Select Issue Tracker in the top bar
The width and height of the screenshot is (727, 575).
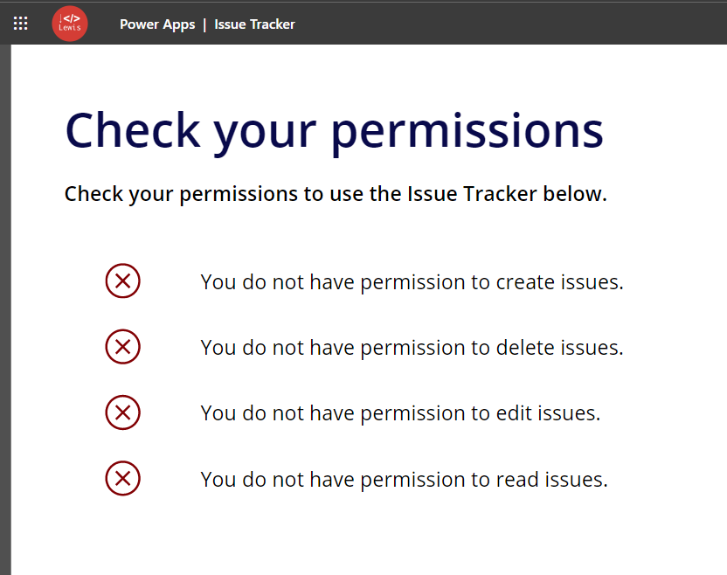coord(254,24)
